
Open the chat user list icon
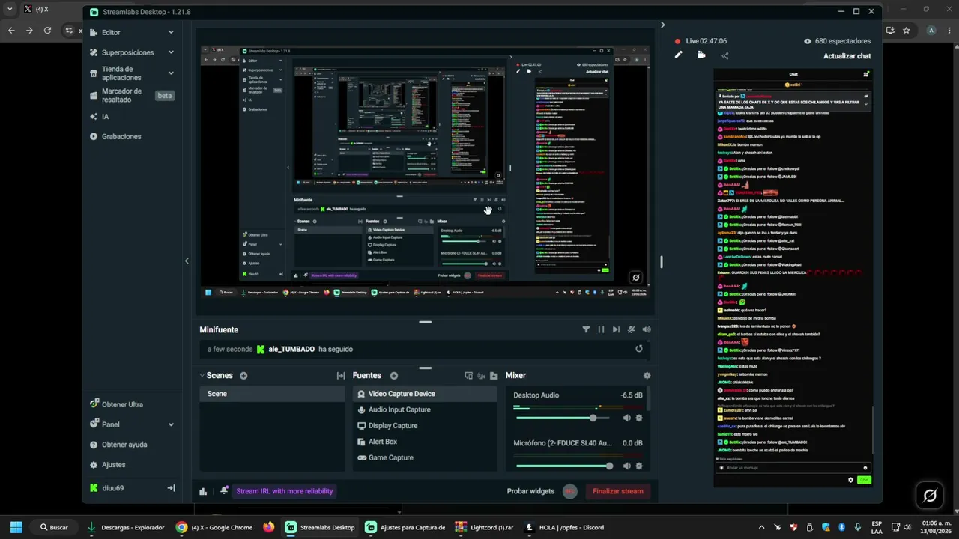[866, 74]
